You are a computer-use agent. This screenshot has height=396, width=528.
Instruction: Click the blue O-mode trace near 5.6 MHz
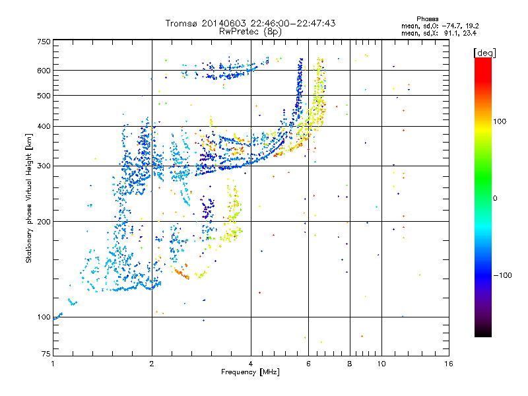[x=298, y=90]
